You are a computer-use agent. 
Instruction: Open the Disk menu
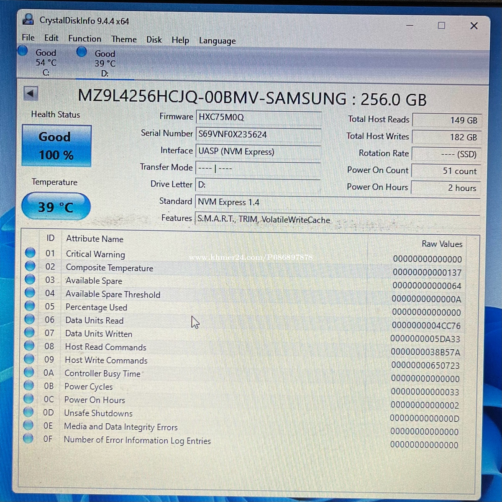tap(154, 39)
